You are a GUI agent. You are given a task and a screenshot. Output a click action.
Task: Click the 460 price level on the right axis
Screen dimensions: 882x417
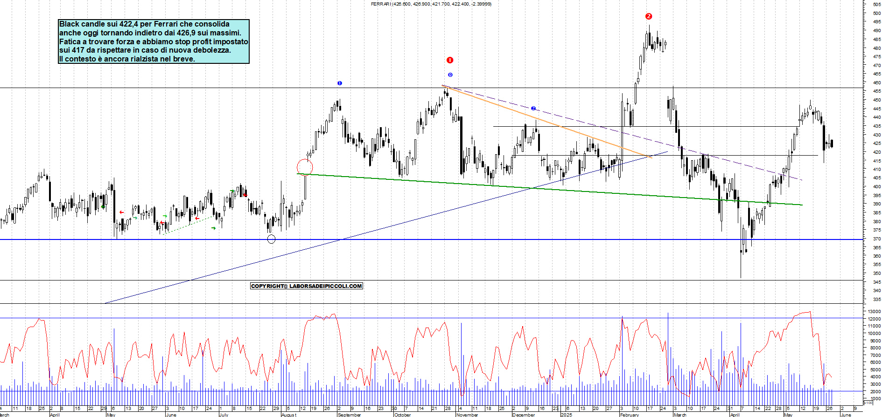click(877, 82)
